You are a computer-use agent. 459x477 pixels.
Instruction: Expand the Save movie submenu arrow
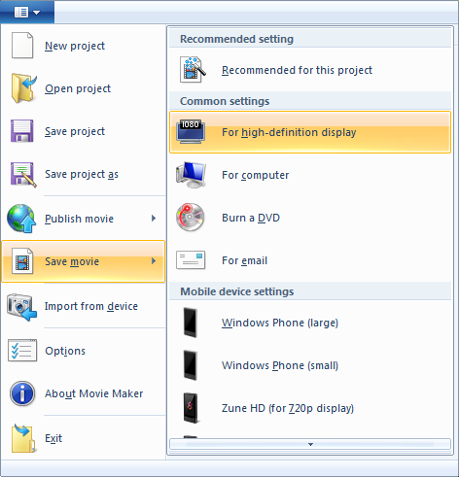tap(154, 261)
